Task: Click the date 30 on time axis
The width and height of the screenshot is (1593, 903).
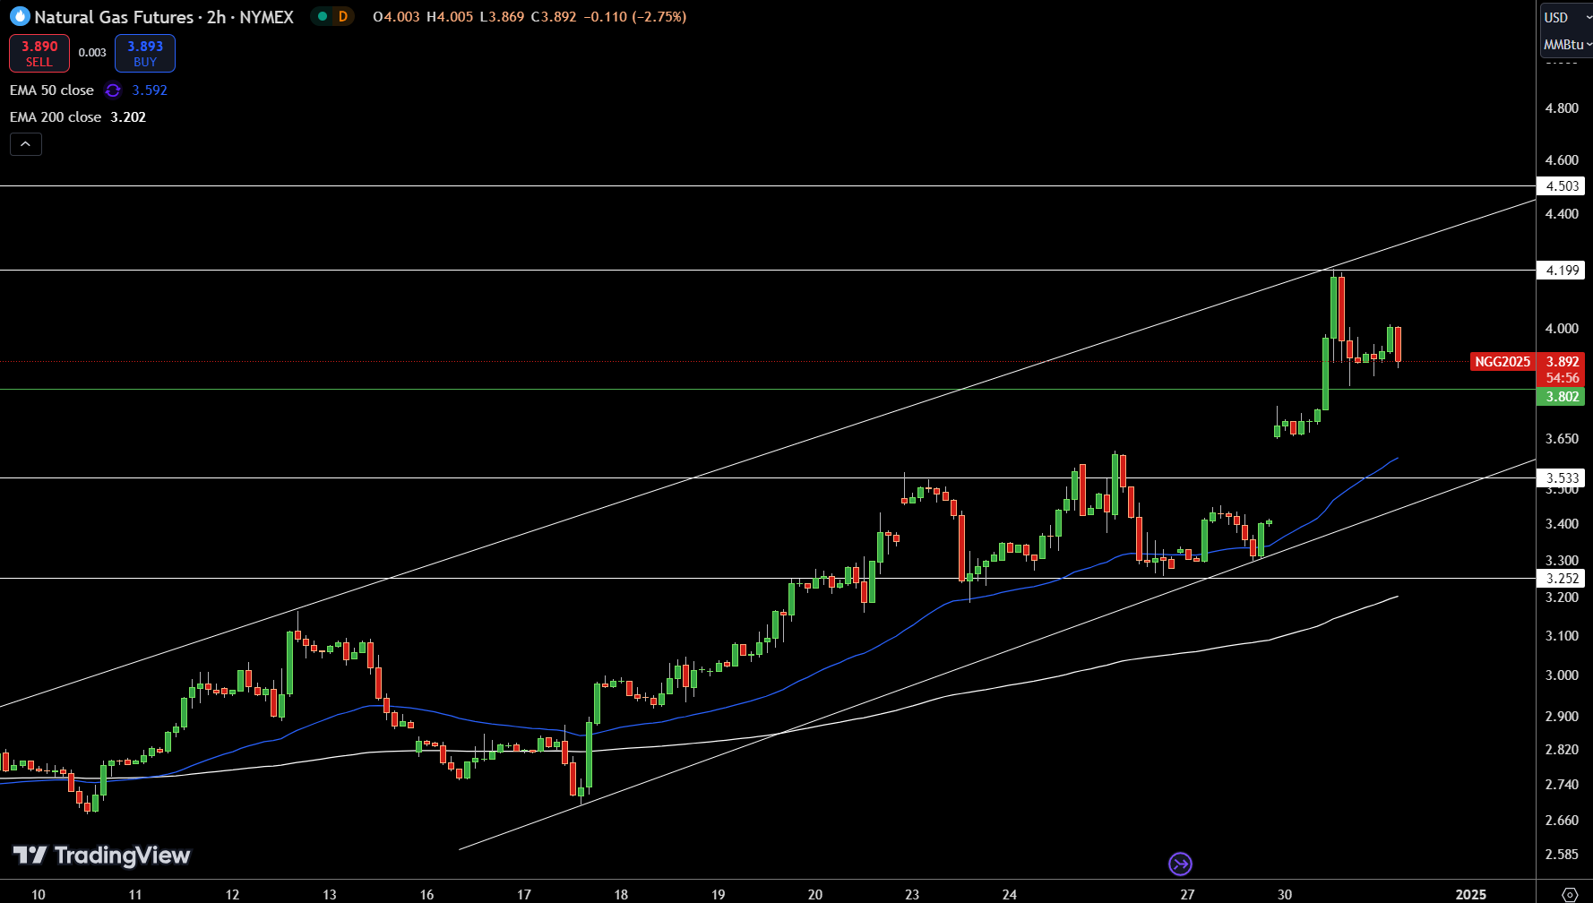Action: (x=1285, y=894)
